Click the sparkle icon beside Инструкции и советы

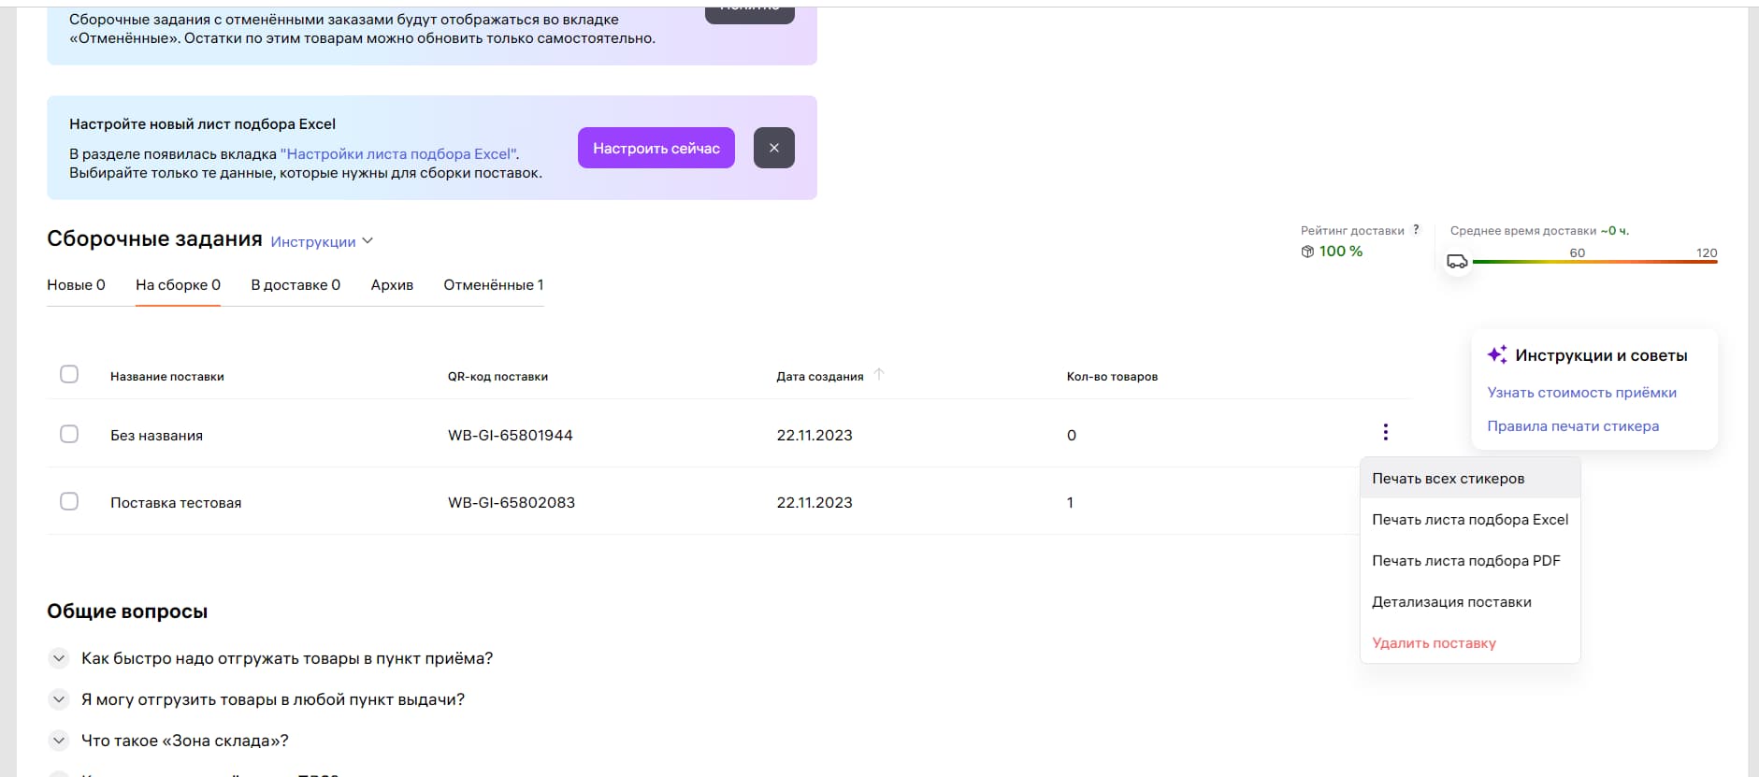[x=1497, y=354]
